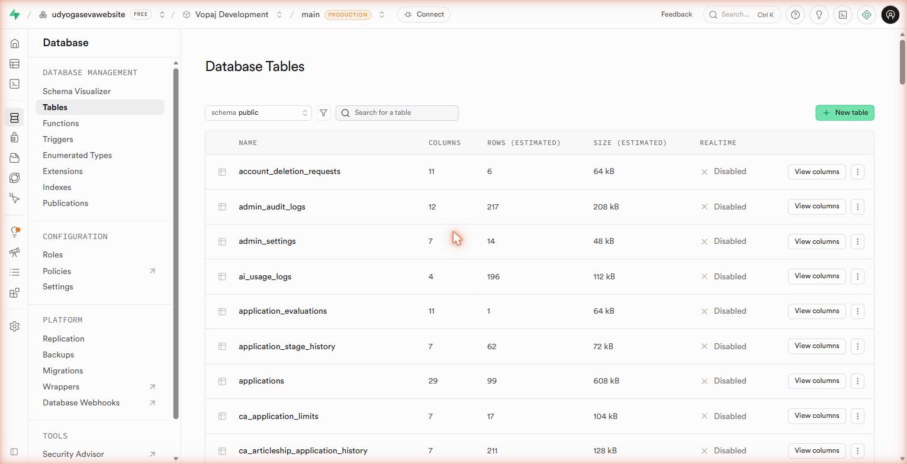
Task: Open more options for account_deletion_requests row
Action: point(857,172)
